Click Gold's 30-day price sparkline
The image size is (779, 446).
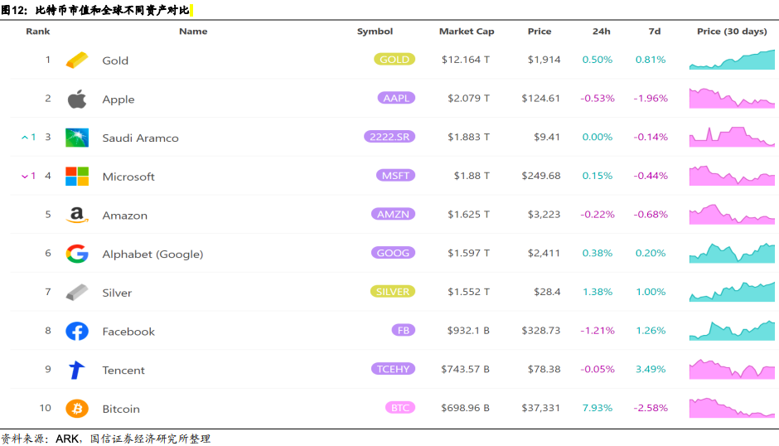(x=732, y=60)
